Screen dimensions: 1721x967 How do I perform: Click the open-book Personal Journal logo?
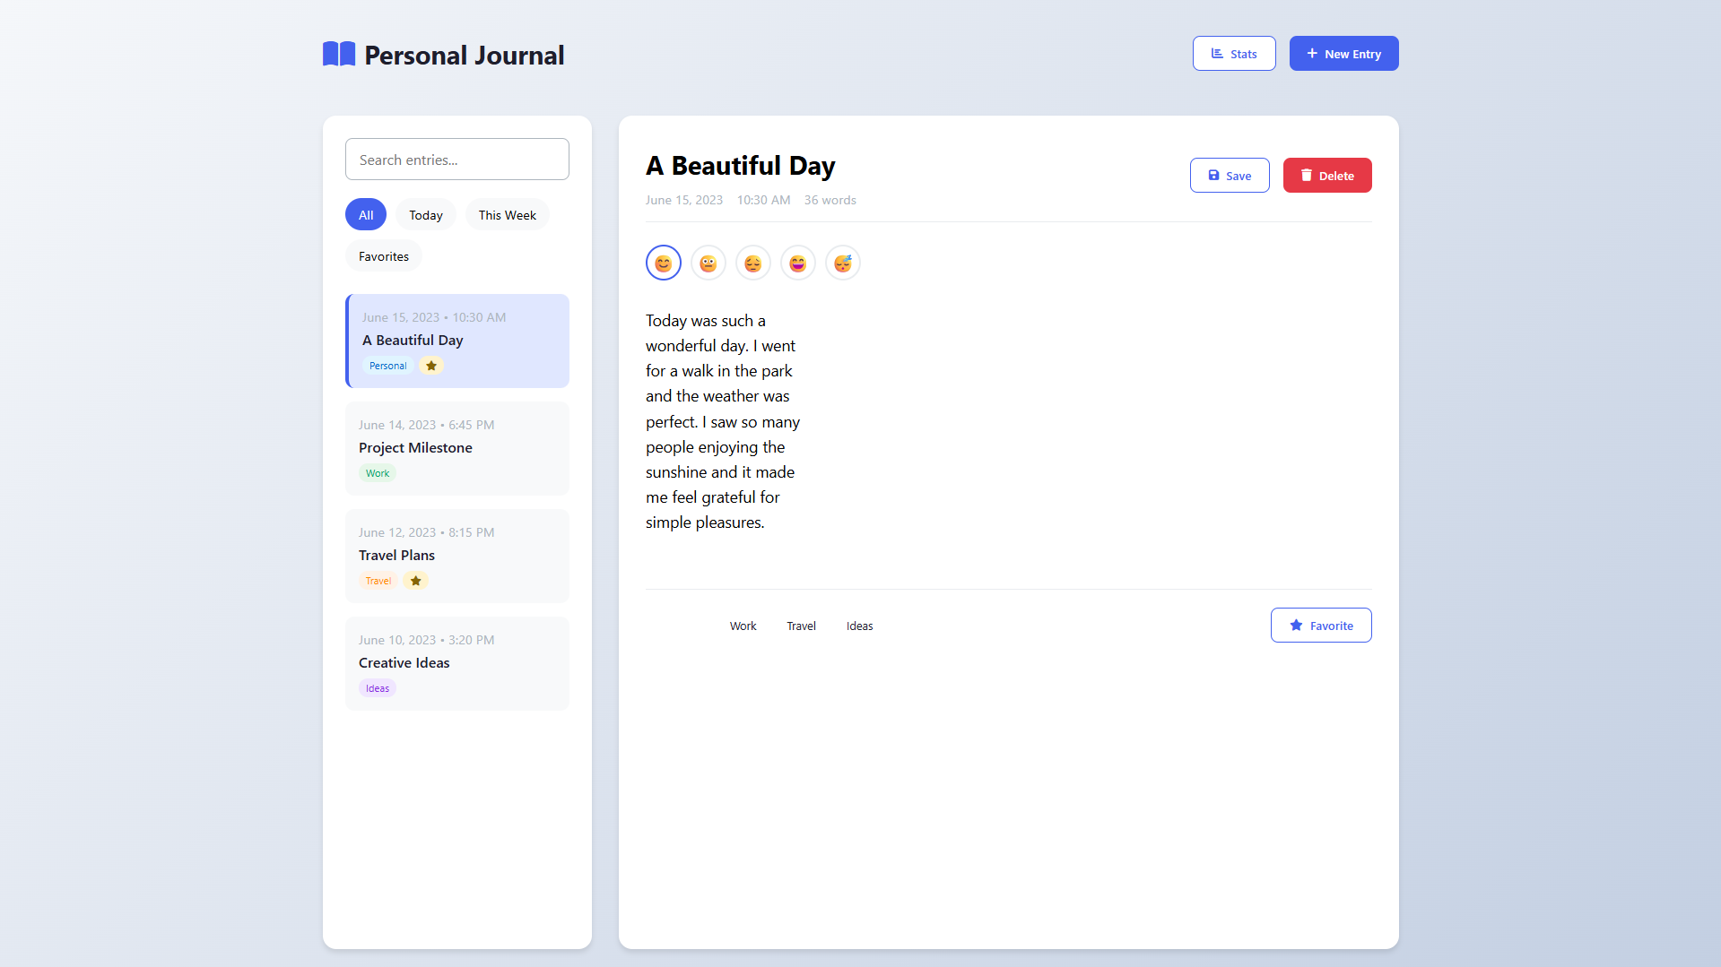click(x=339, y=55)
